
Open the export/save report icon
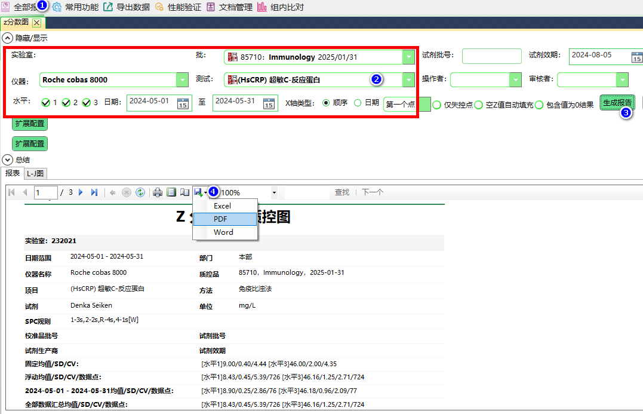click(x=197, y=192)
